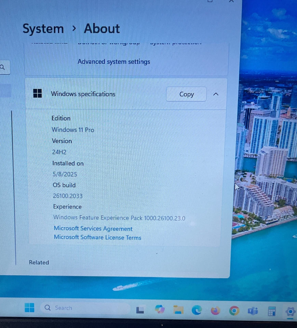View Microsoft Software License Terms
The height and width of the screenshot is (328, 297).
coord(97,237)
